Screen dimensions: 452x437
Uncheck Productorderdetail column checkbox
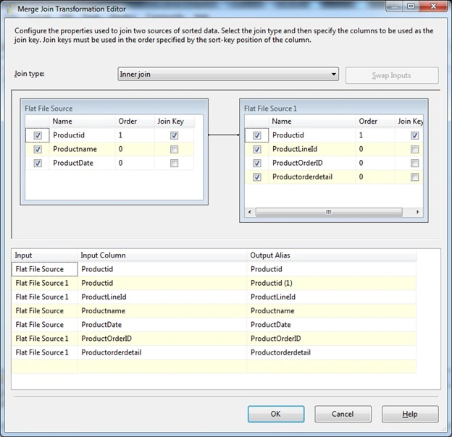pos(257,177)
